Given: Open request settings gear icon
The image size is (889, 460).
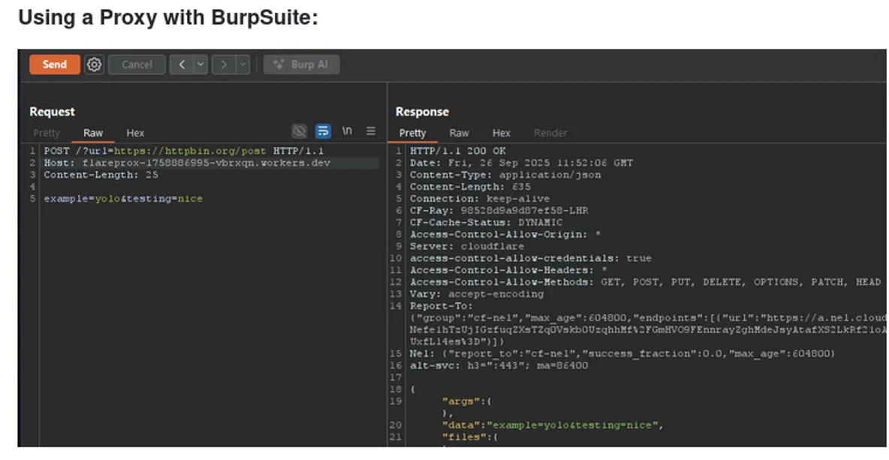Looking at the screenshot, I should pyautogui.click(x=94, y=65).
